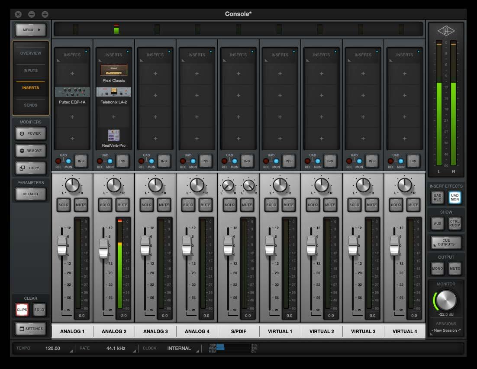
Task: Show the Aux strips
Action: pos(438,223)
